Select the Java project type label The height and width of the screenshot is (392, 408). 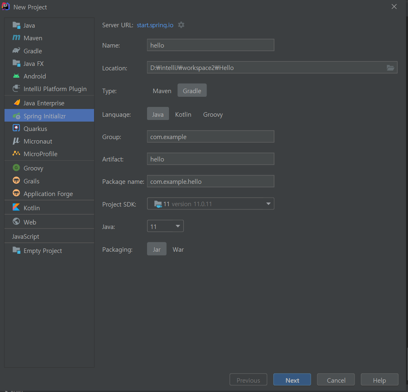29,26
